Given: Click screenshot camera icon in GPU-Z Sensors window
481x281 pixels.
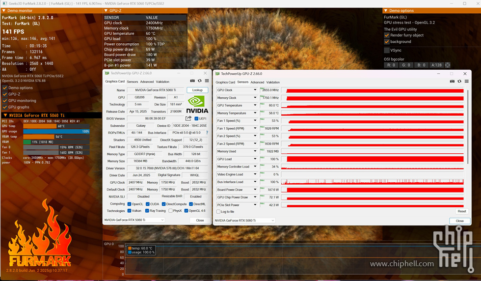Looking at the screenshot, I should click(452, 82).
